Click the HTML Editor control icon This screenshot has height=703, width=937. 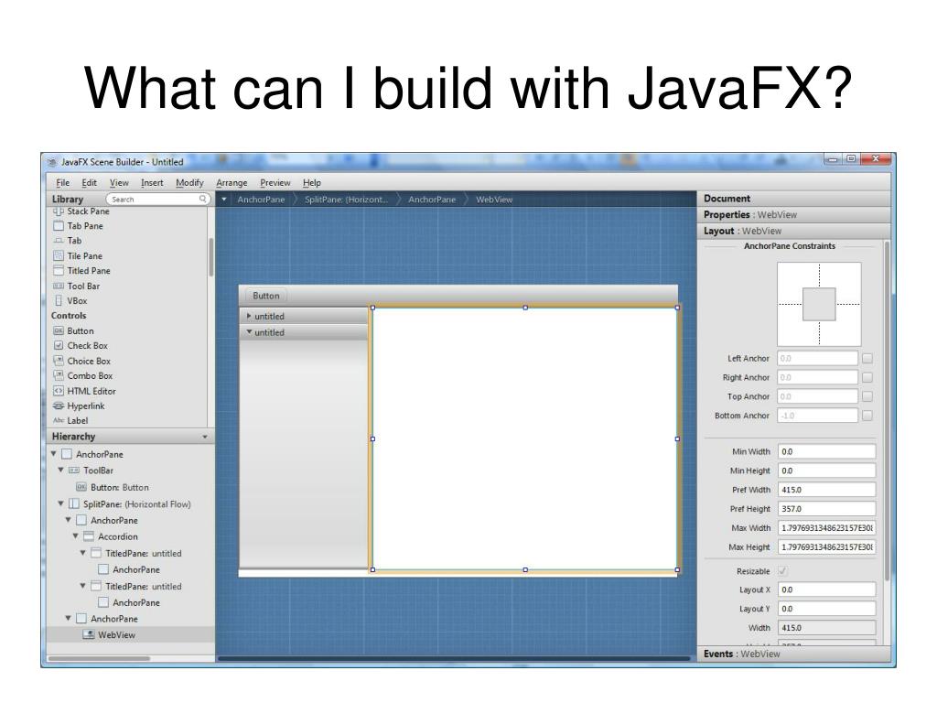point(58,391)
